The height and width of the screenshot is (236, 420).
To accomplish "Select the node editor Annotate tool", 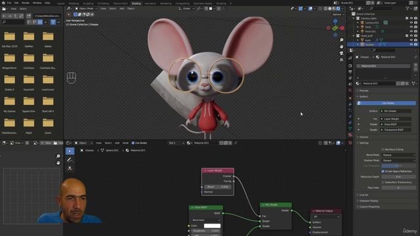I will [x=70, y=160].
